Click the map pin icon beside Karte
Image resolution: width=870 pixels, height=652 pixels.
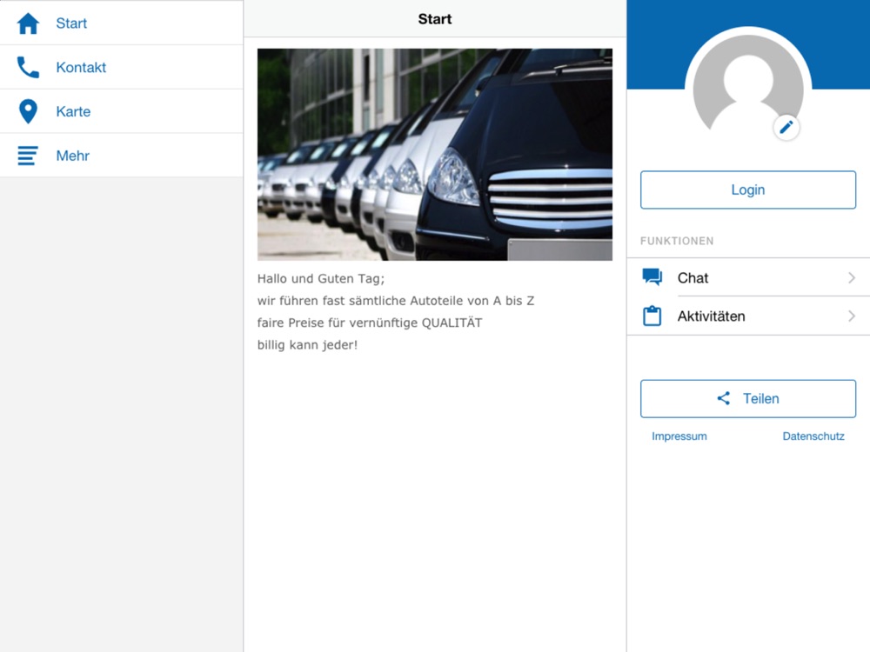[28, 111]
